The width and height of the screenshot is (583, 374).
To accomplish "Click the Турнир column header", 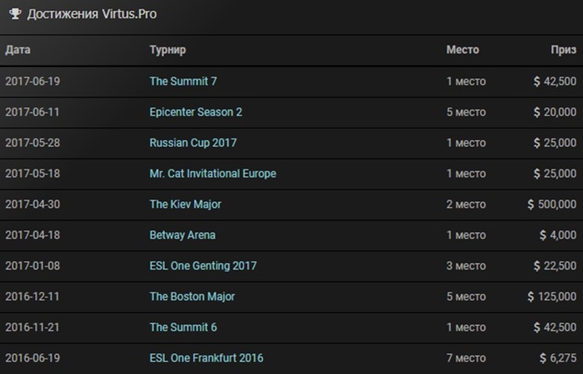I will pyautogui.click(x=167, y=50).
